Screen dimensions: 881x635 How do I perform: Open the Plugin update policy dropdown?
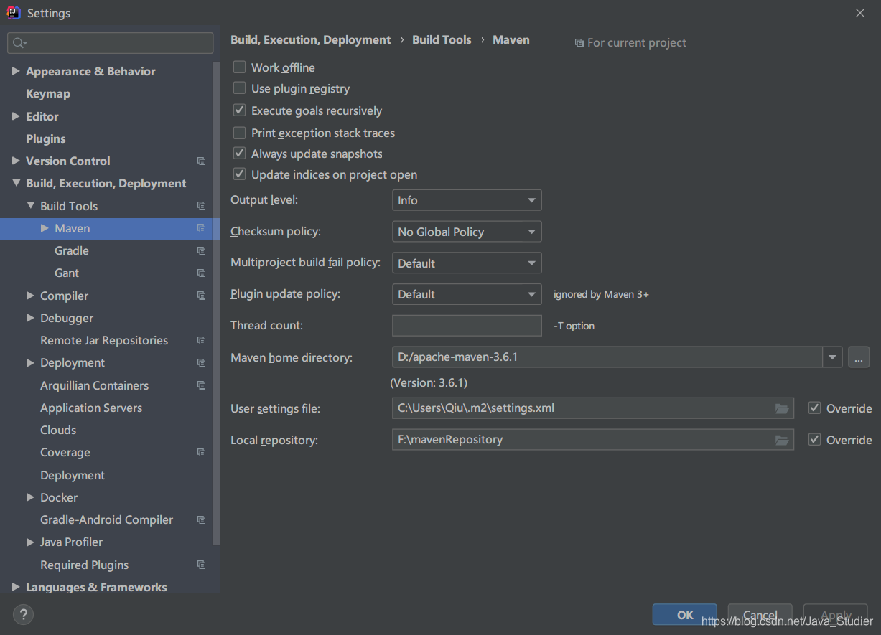(x=467, y=294)
